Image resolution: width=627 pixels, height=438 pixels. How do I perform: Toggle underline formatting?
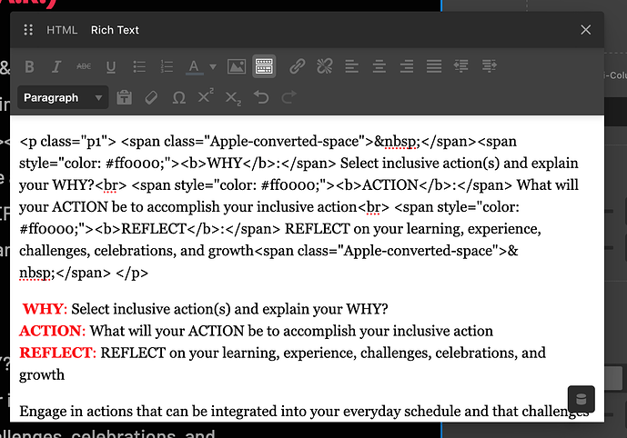pos(111,66)
